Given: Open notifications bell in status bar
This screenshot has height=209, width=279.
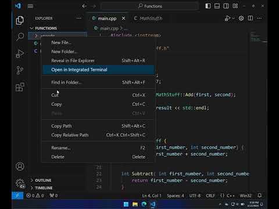Looking at the screenshot, I should click(x=260, y=196).
